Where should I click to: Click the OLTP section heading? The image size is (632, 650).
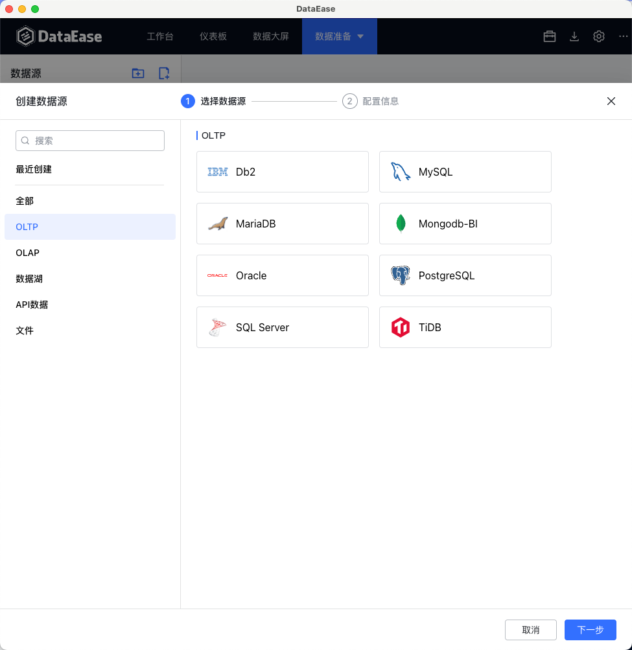coord(213,135)
